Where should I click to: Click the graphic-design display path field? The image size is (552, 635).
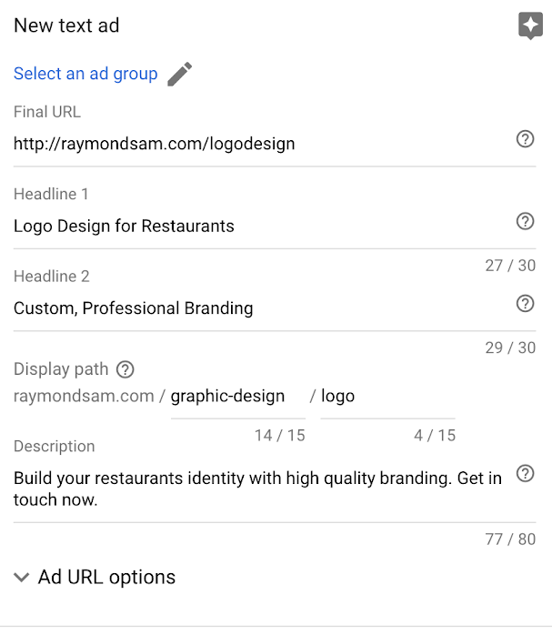coord(238,399)
